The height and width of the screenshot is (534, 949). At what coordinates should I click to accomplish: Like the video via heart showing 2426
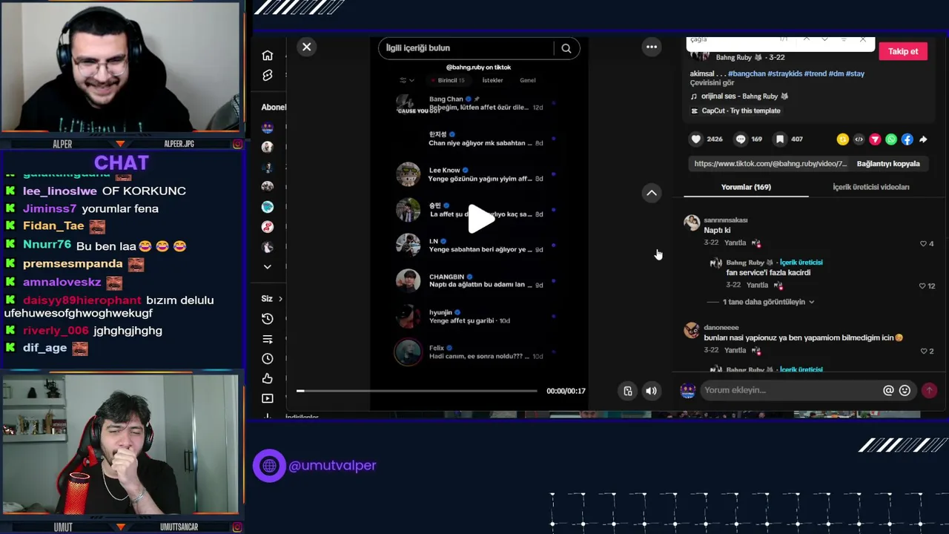[696, 139]
